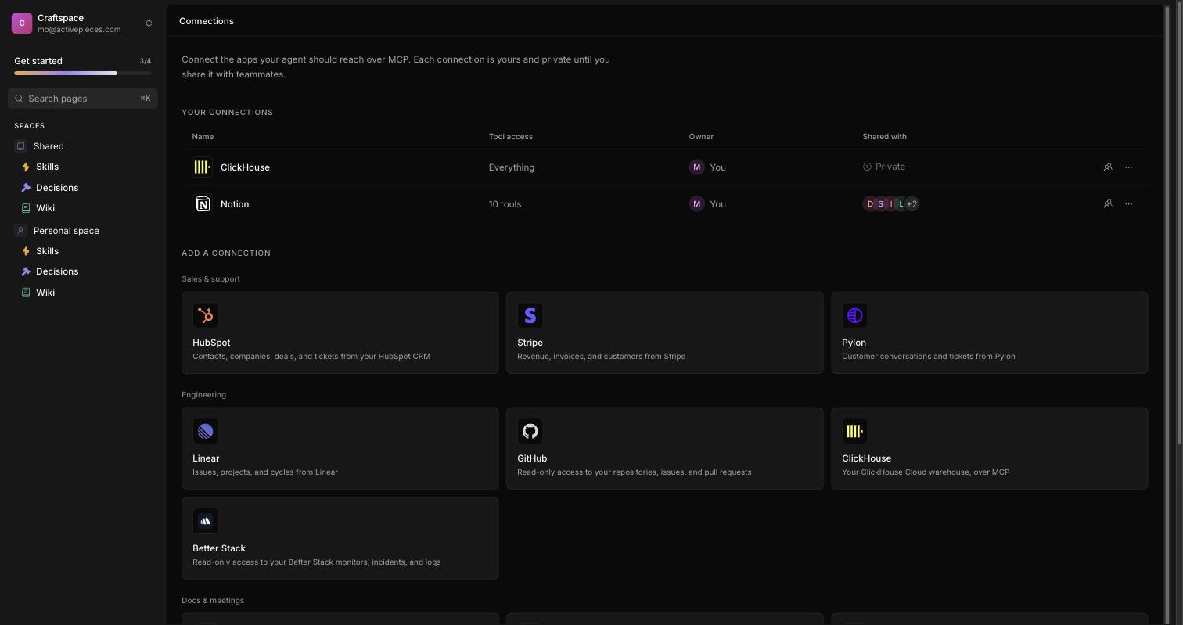Open the Shared space
The height and width of the screenshot is (625, 1183).
49,146
